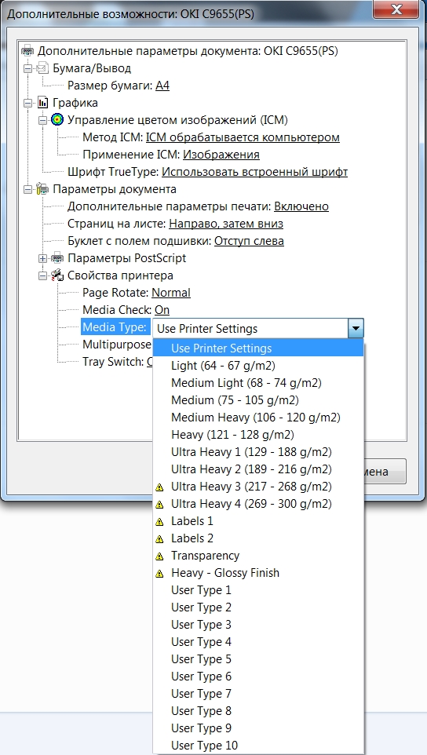427x755 pixels.
Task: Click the Media Check On value
Action: (162, 310)
